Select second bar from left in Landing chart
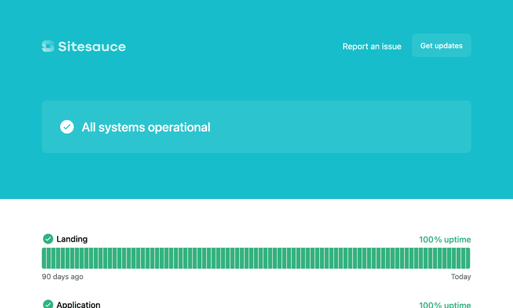The width and height of the screenshot is (513, 308). (x=49, y=258)
